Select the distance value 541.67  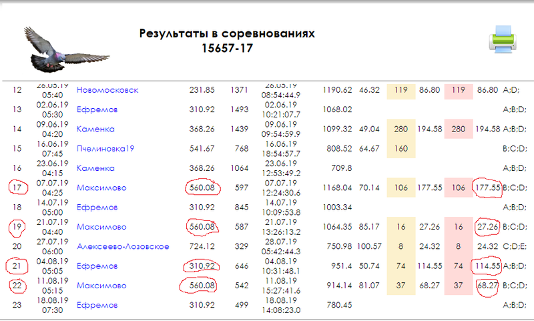(202, 148)
